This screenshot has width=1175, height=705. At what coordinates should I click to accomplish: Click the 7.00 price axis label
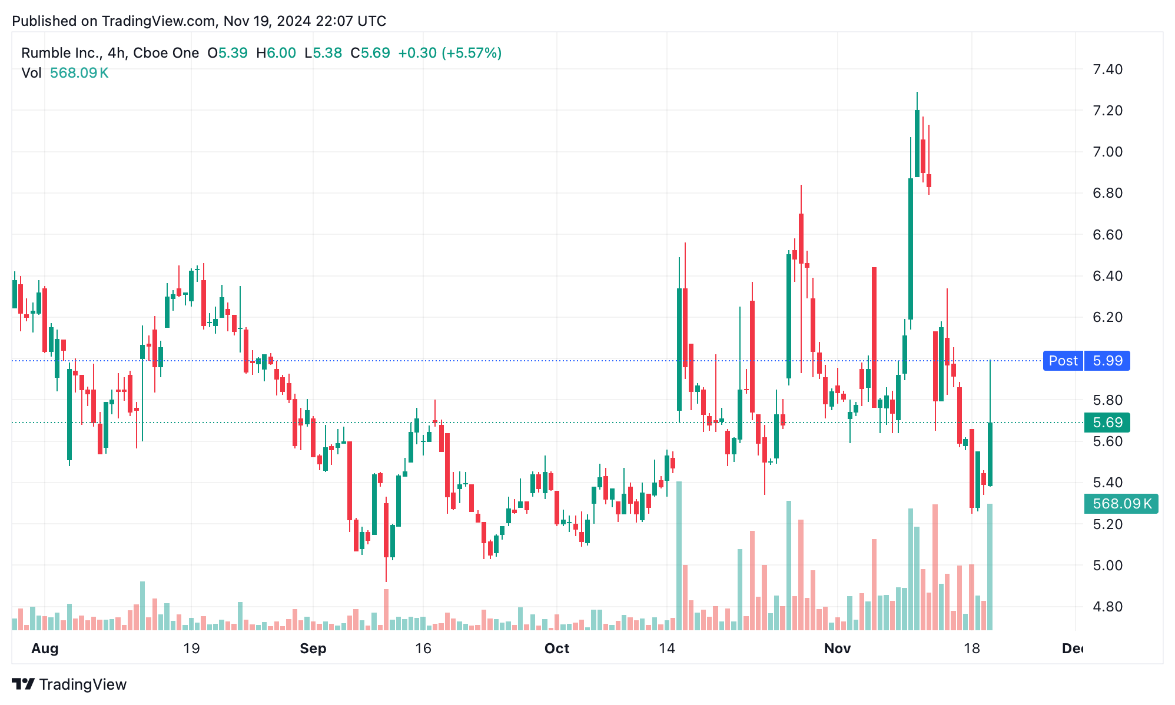click(x=1108, y=152)
